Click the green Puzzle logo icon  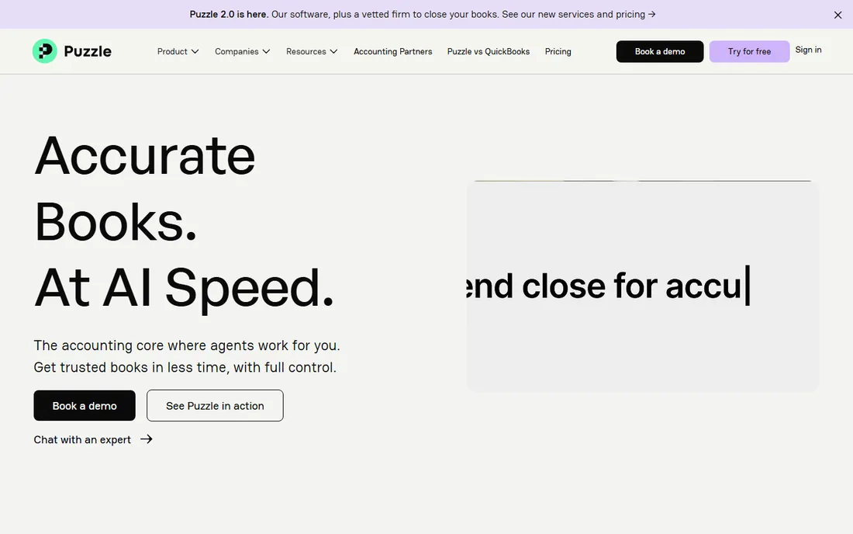point(45,51)
